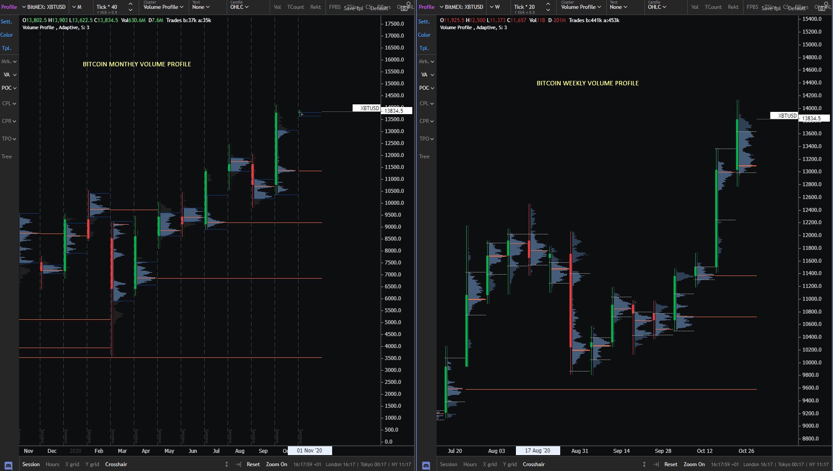The image size is (833, 471).
Task: Toggle Hours display in right chart
Action: 470,464
